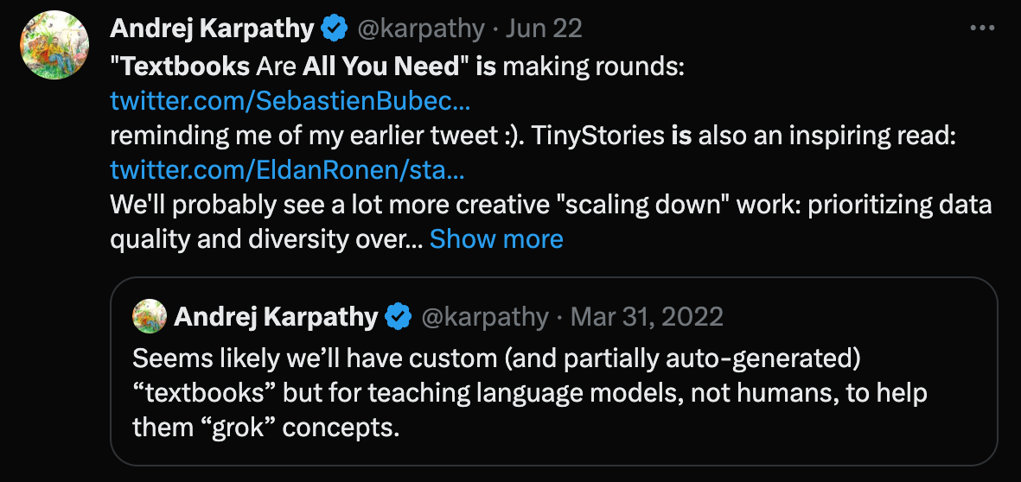Click Andrej Karpathy's large profile avatar

click(54, 45)
